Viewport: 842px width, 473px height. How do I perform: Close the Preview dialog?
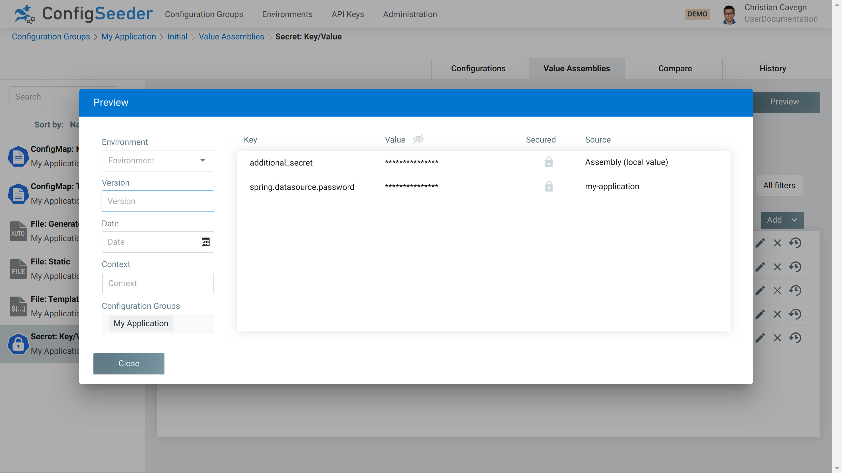point(129,363)
